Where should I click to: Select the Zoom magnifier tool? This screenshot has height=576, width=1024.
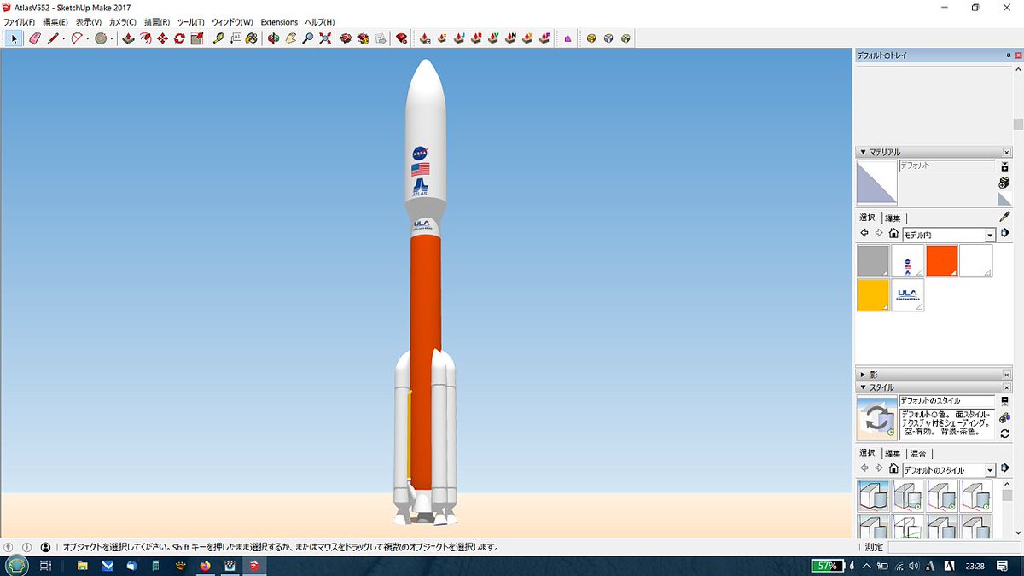click(308, 38)
